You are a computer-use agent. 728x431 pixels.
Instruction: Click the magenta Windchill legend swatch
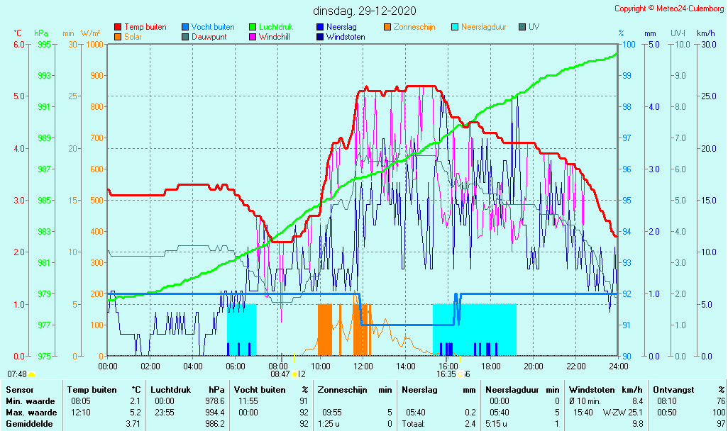click(x=252, y=37)
